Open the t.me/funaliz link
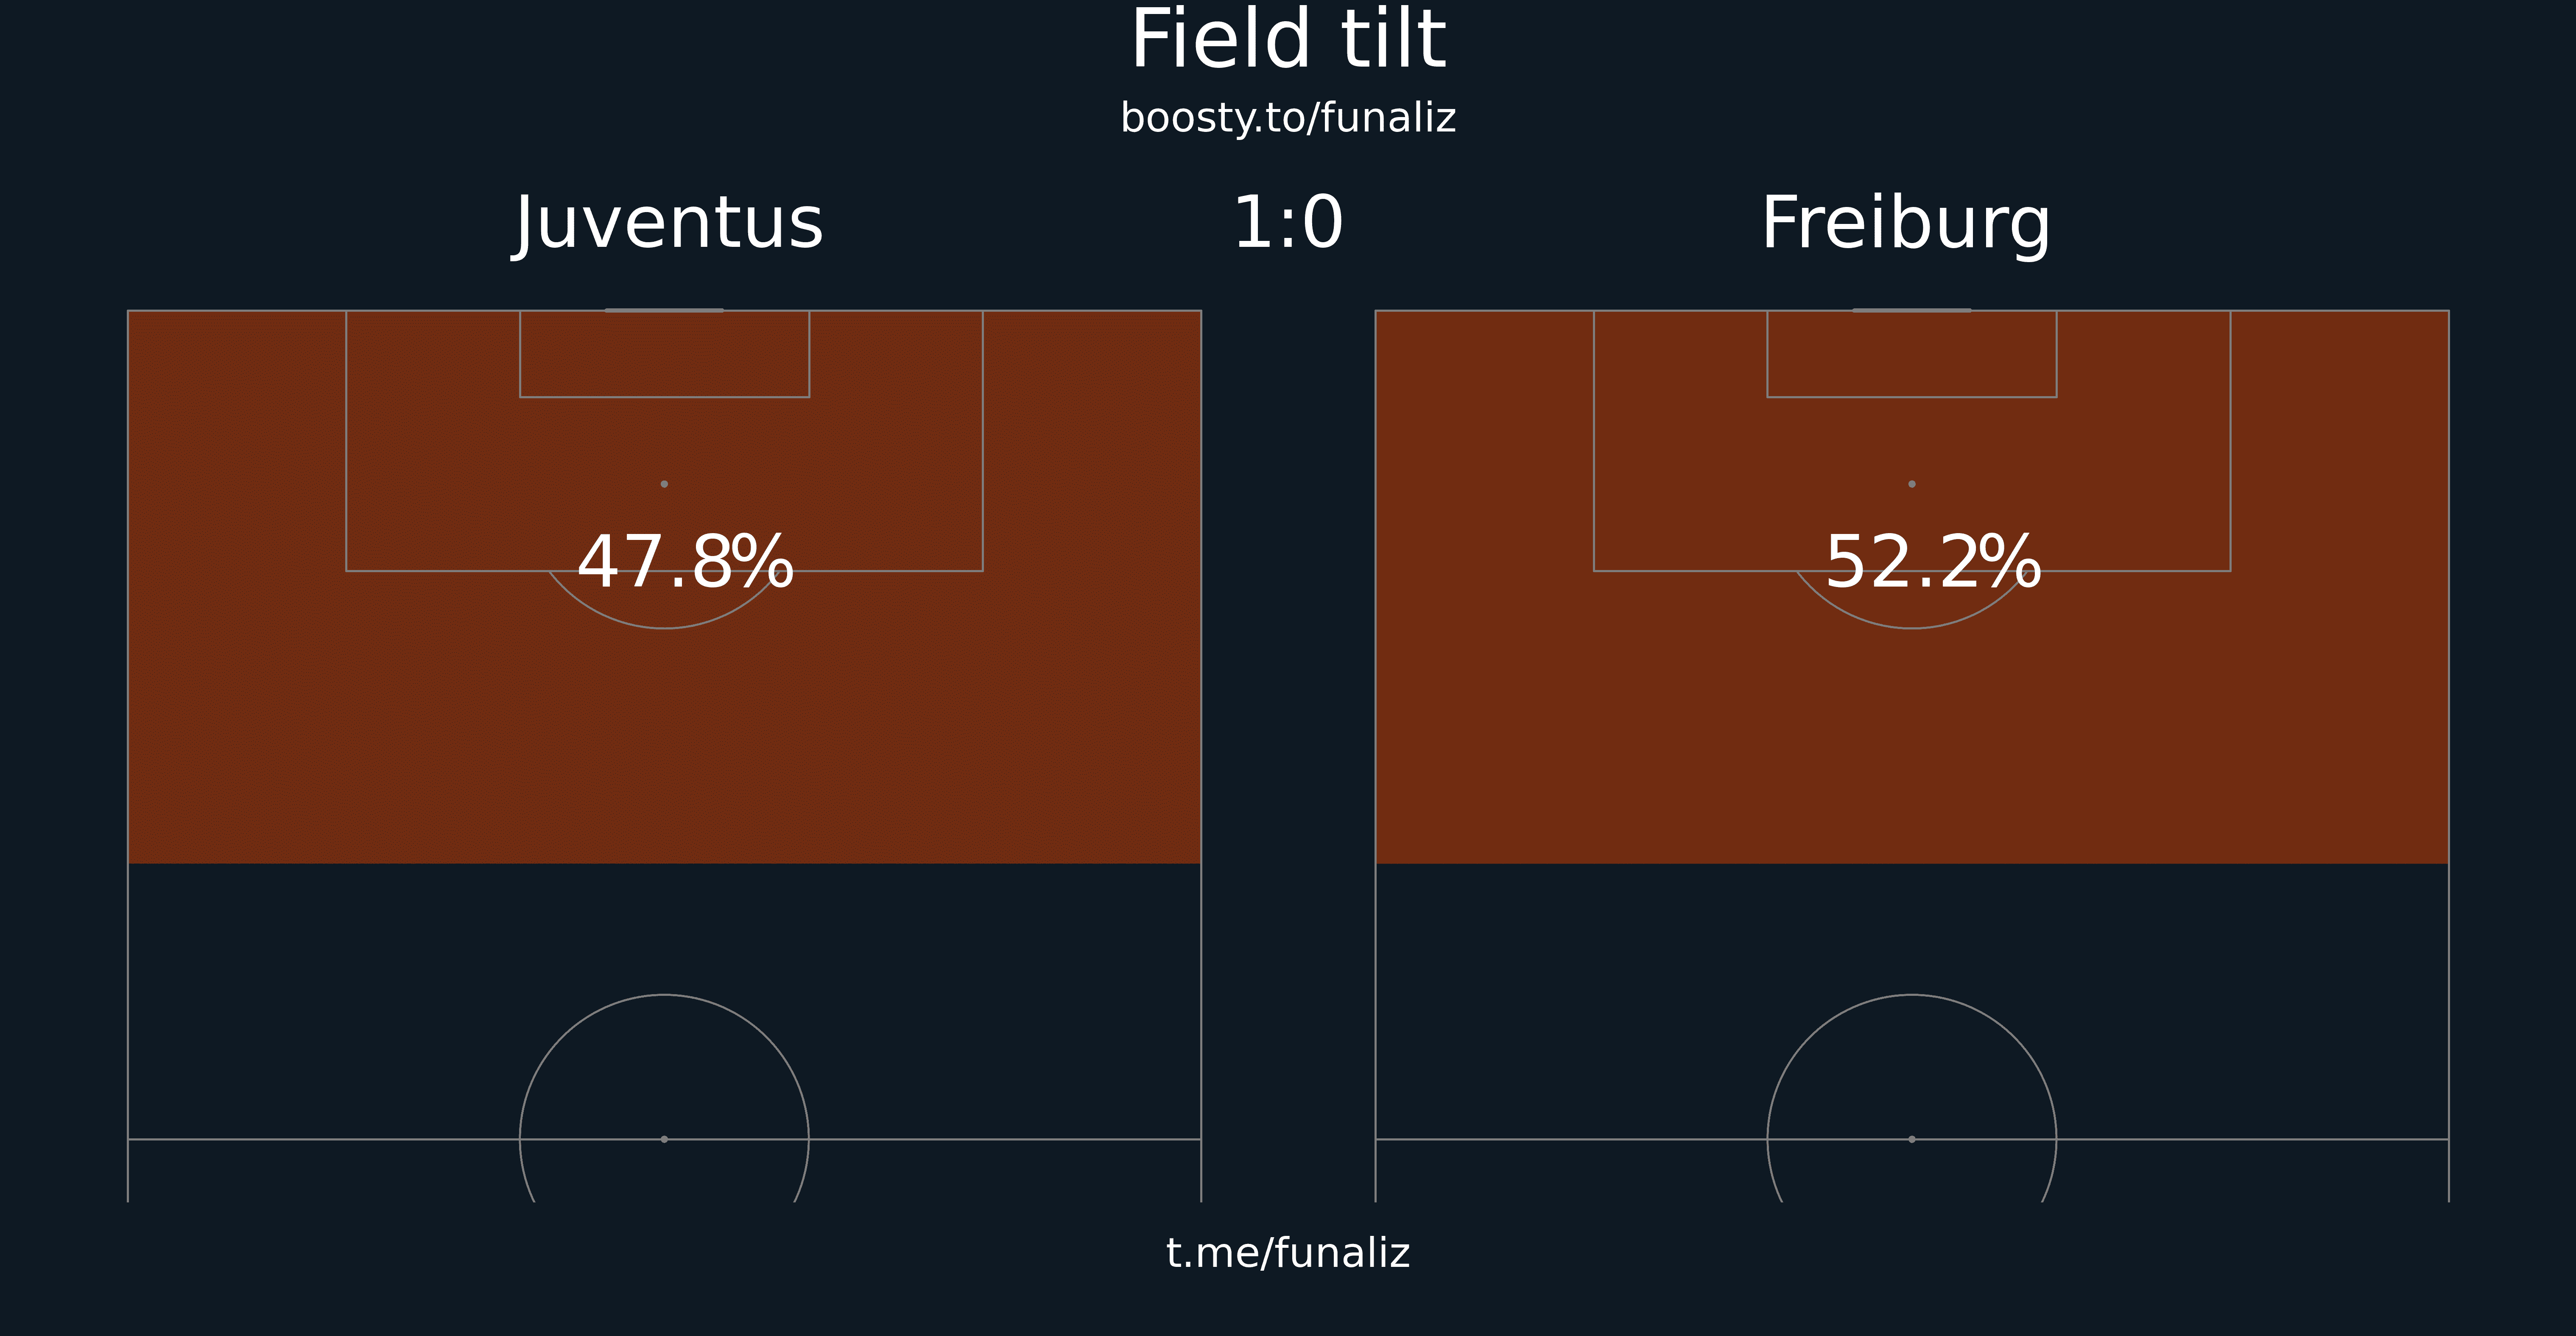Screen dimensions: 2576x1336 click(1288, 1253)
